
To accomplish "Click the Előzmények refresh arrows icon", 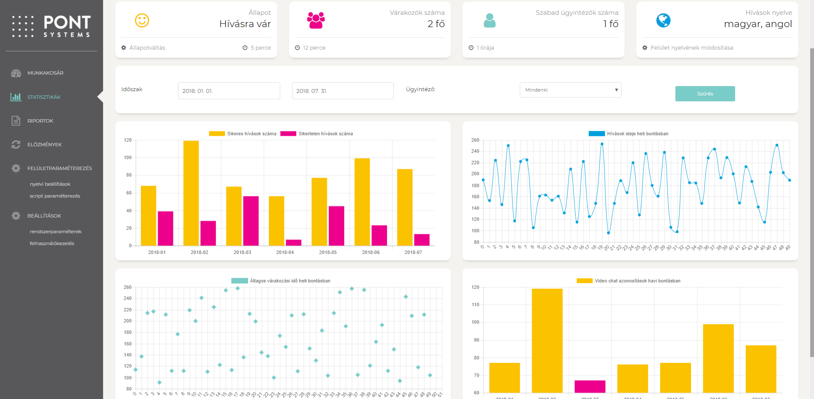I will pyautogui.click(x=16, y=145).
